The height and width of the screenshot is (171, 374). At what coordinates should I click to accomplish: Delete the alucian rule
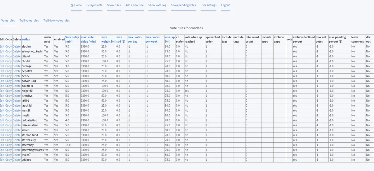[17, 46]
